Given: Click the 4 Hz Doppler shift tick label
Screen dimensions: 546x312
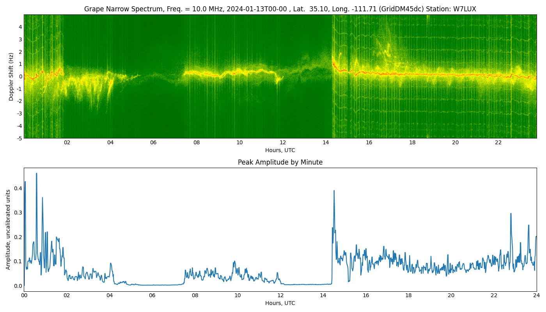Looking at the screenshot, I should tap(20, 27).
